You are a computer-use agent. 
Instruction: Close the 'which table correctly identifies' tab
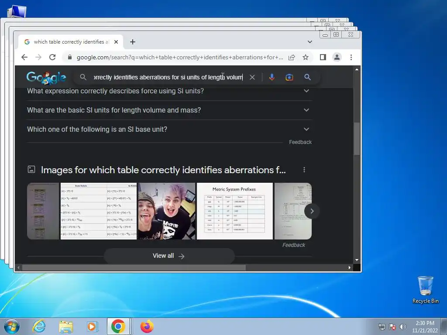(x=116, y=42)
